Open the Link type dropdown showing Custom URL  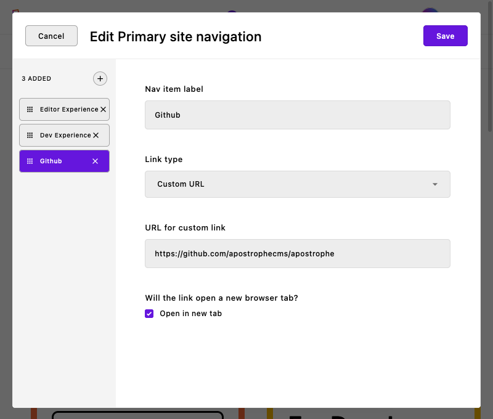pyautogui.click(x=297, y=184)
